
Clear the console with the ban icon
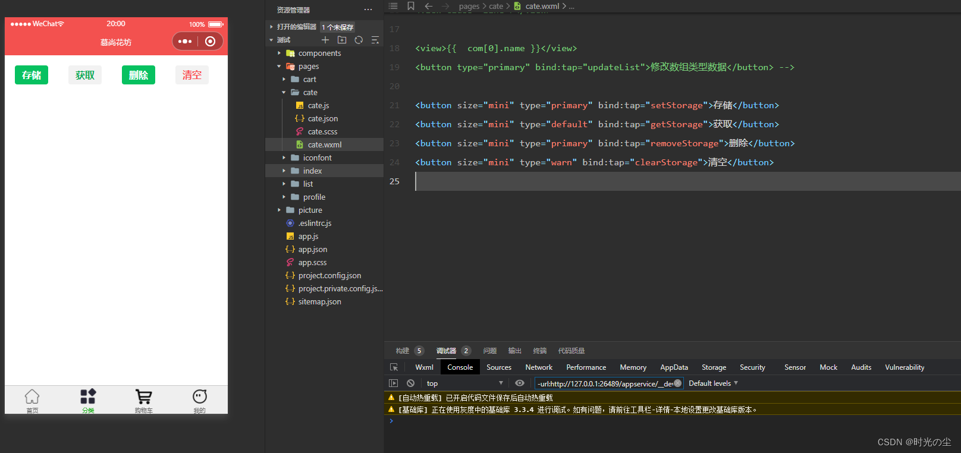(x=410, y=383)
